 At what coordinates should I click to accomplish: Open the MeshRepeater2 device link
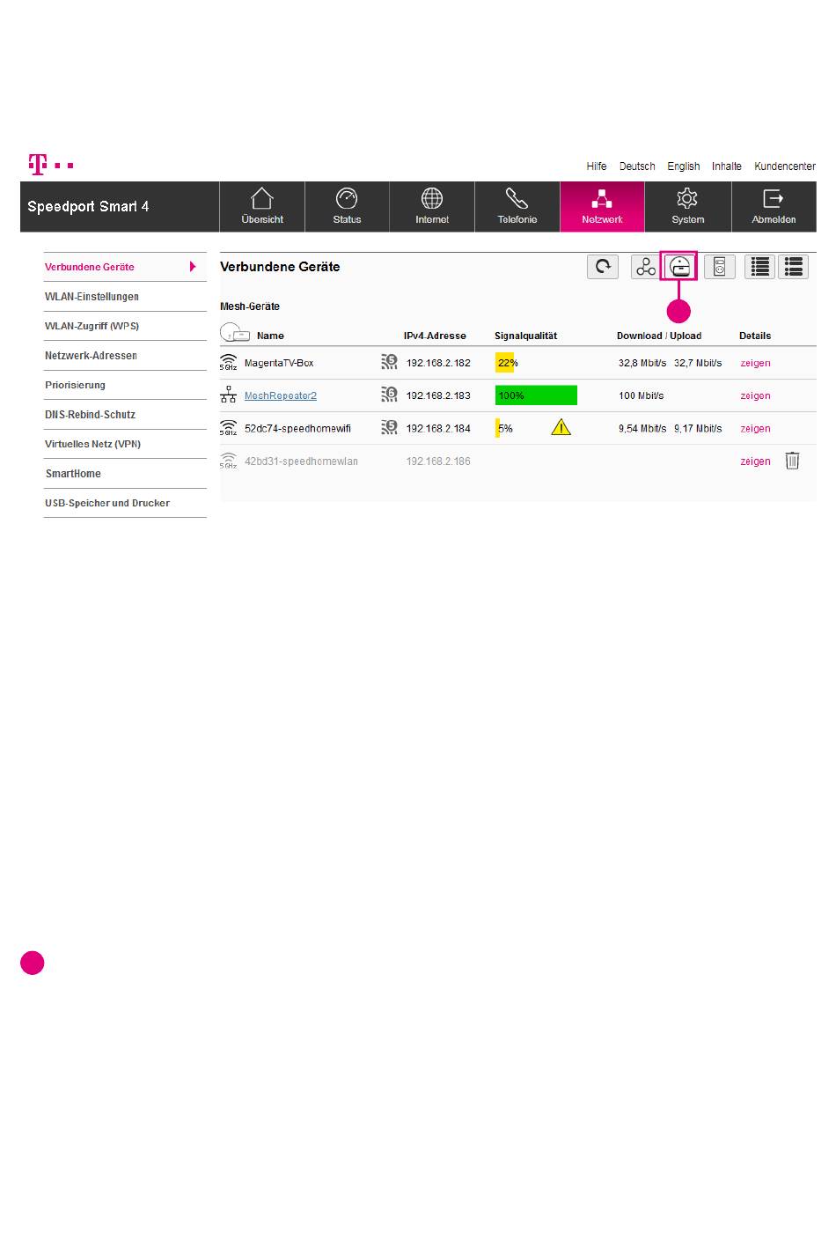(281, 395)
